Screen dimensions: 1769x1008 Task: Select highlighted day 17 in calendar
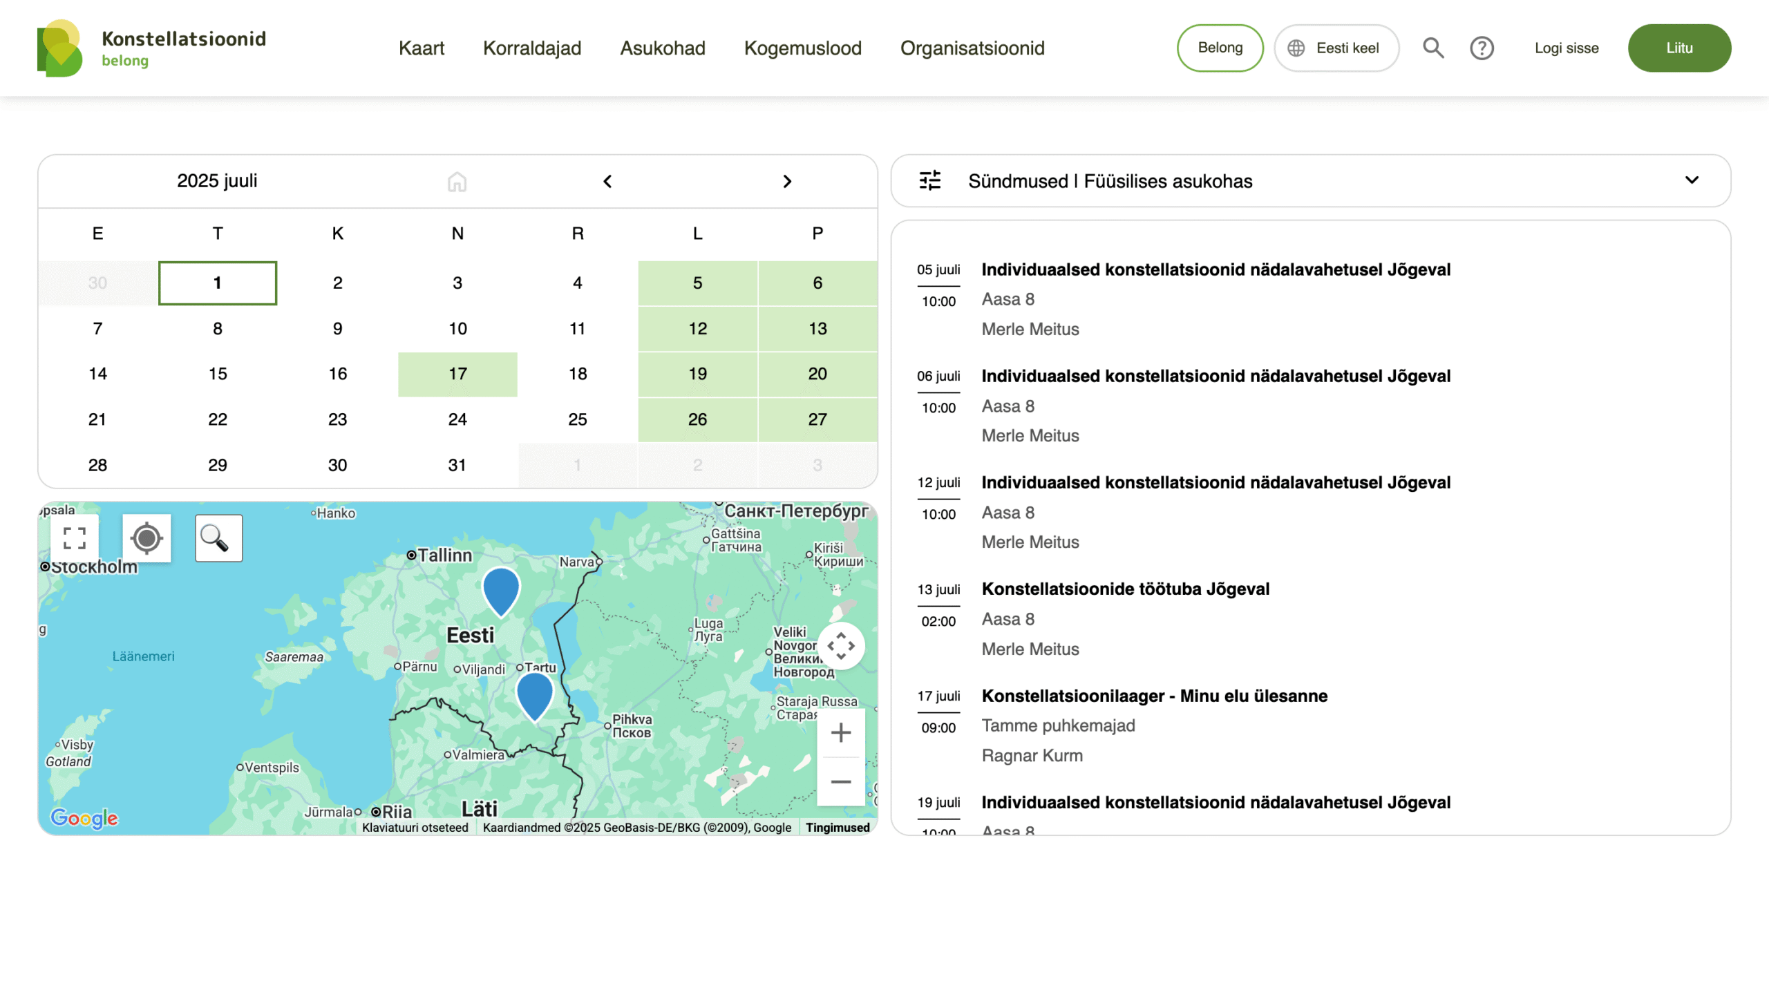(457, 374)
